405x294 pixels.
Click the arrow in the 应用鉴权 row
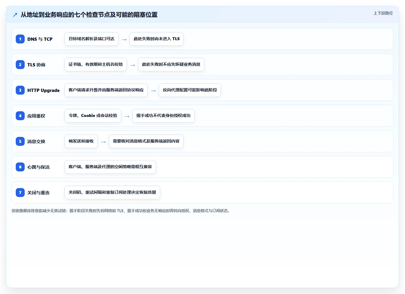(x=127, y=116)
